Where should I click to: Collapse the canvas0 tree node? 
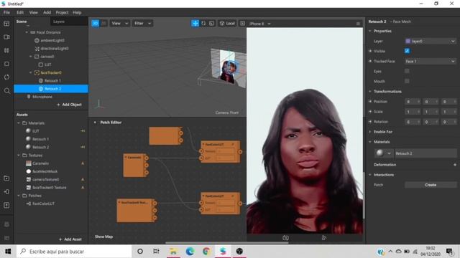[31, 57]
